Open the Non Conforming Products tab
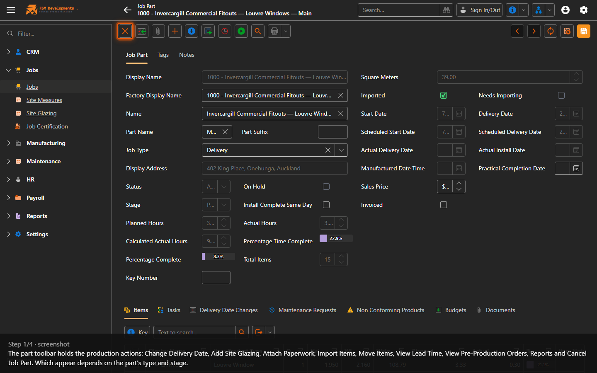 (386, 310)
